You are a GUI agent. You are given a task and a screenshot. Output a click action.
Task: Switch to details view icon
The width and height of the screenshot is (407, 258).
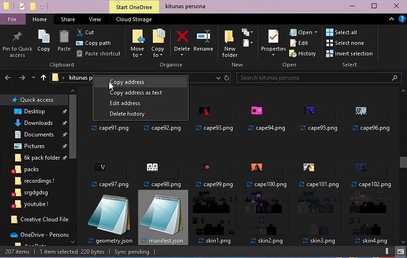tap(389, 251)
